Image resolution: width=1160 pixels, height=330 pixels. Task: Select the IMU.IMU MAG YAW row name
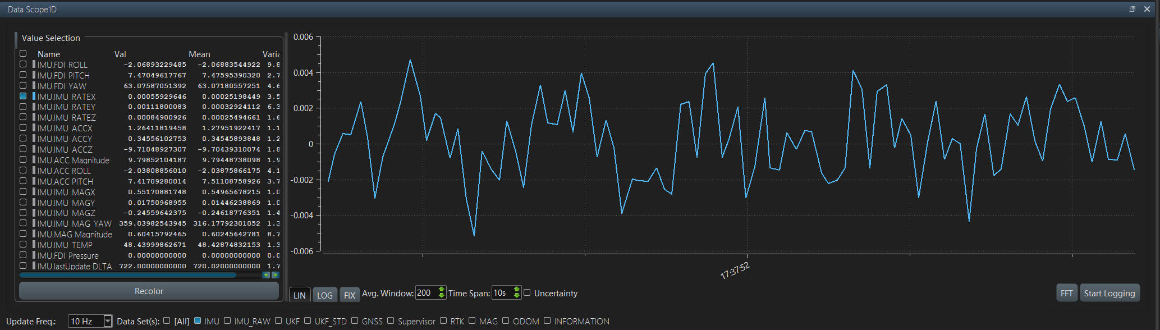pyautogui.click(x=75, y=224)
